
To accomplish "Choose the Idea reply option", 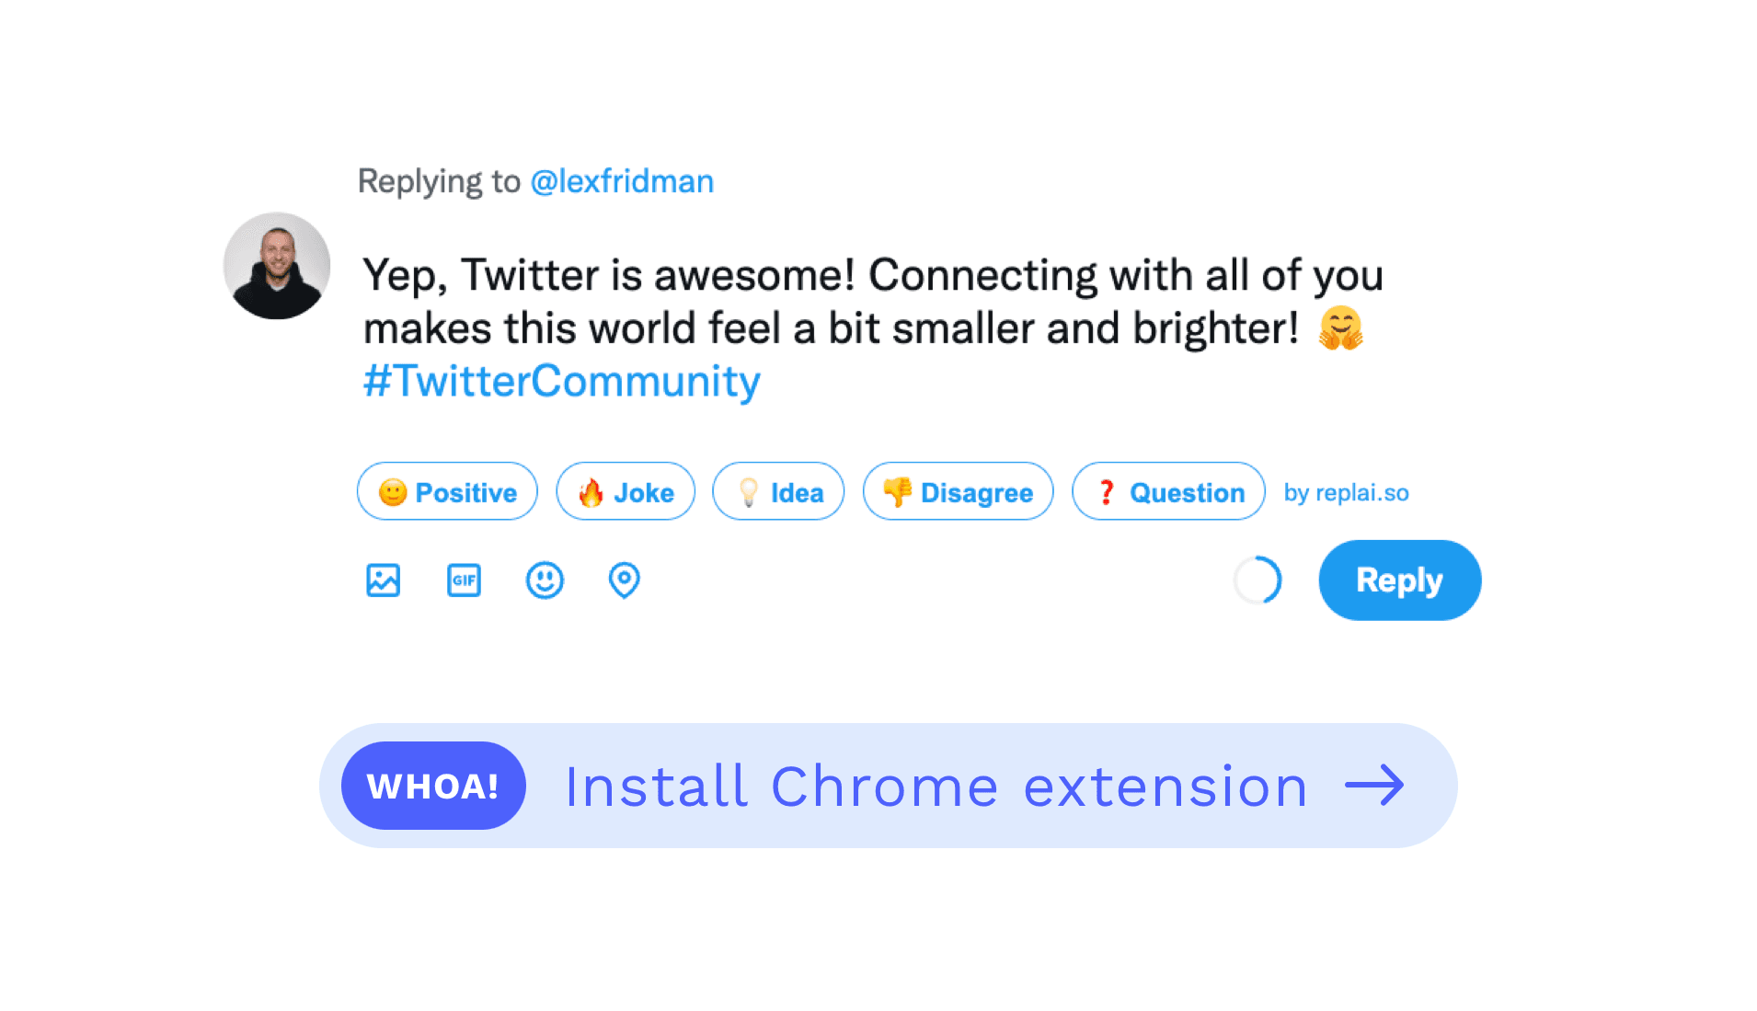I will 778,492.
